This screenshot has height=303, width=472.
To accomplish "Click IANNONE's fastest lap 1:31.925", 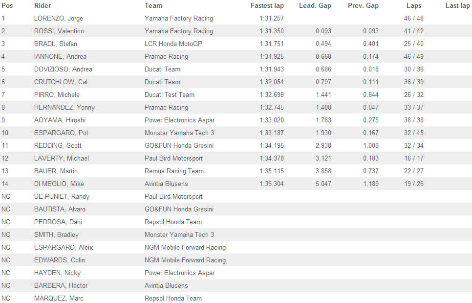I will coord(272,57).
